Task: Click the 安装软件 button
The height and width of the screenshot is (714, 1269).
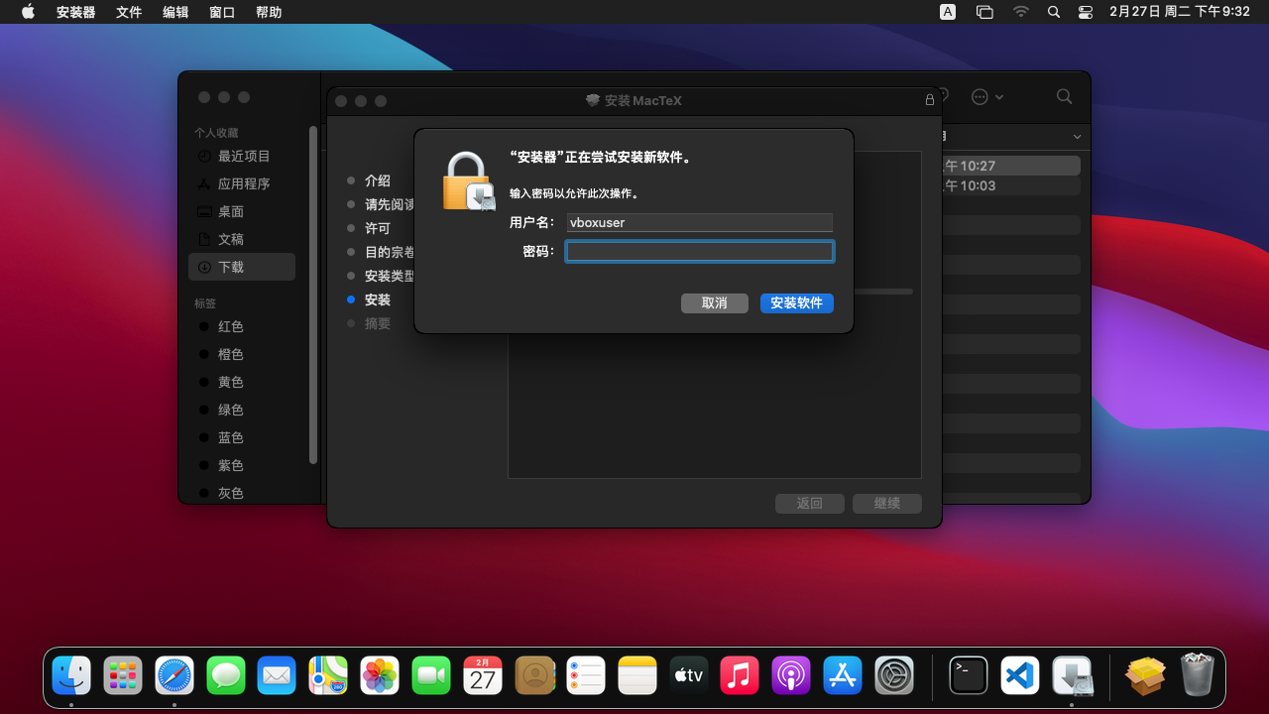Action: (x=797, y=302)
